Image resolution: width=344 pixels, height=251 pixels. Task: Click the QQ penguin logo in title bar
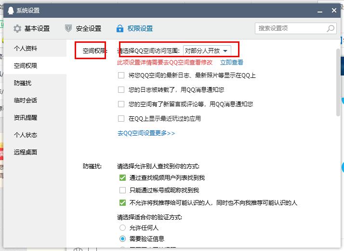pyautogui.click(x=11, y=11)
